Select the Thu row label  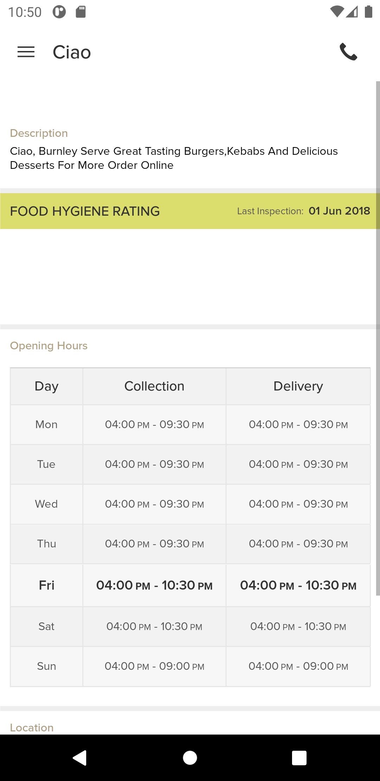(x=46, y=544)
